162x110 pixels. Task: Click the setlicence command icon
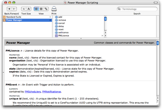[x=56, y=33]
